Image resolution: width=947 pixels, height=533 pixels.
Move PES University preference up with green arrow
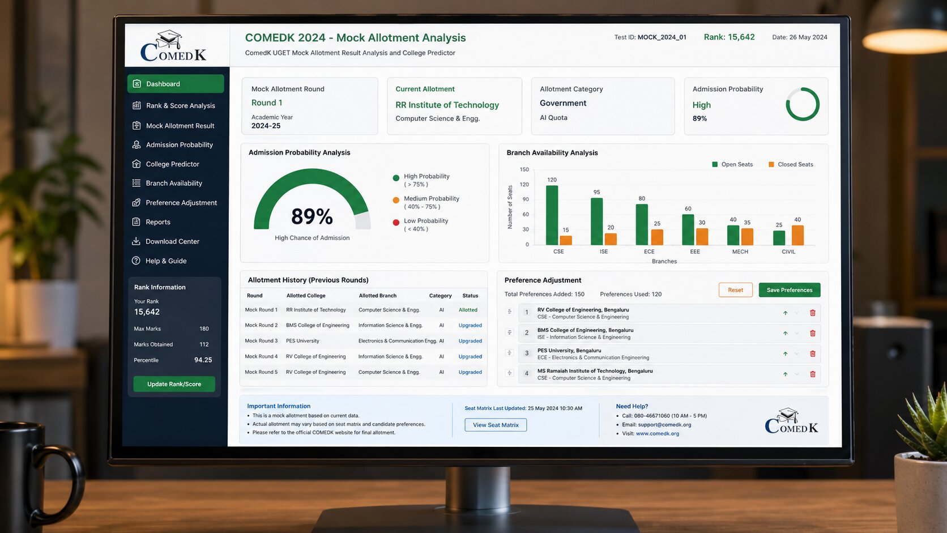pos(785,353)
